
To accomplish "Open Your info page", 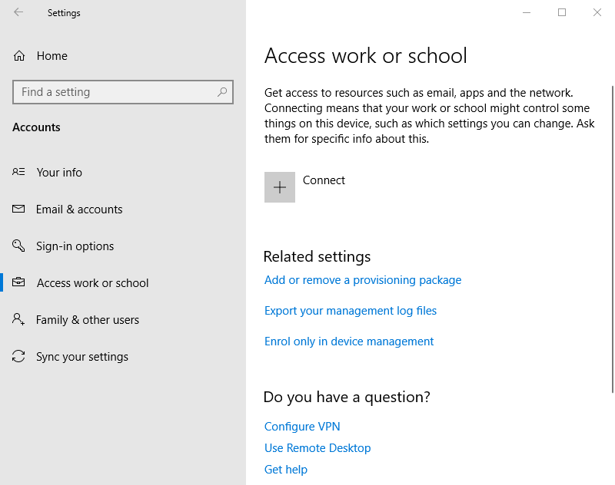I will 59,173.
